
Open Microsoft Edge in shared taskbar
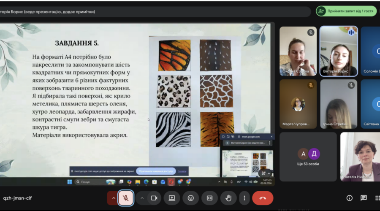[x=146, y=182]
